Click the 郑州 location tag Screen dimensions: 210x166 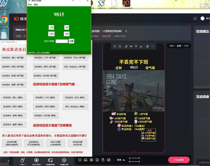click(95, 36)
